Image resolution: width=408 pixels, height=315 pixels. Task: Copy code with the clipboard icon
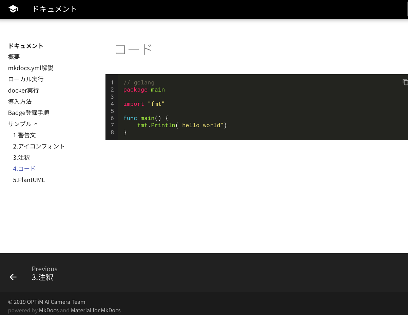[x=405, y=82]
